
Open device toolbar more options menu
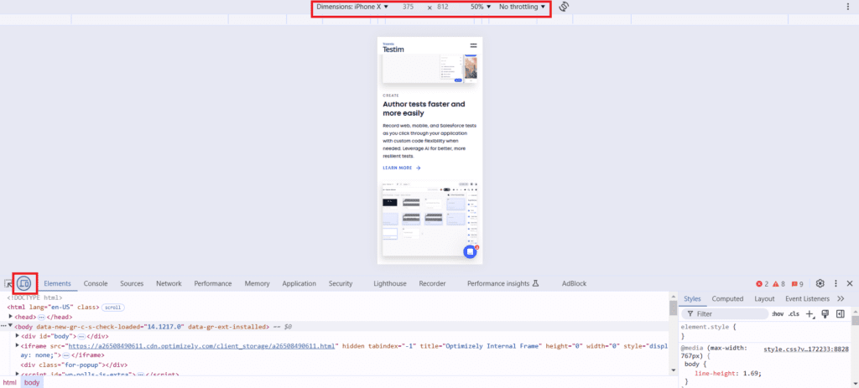pos(848,7)
